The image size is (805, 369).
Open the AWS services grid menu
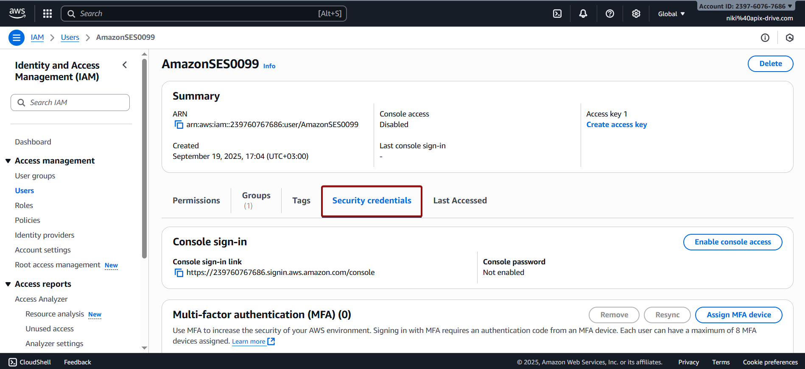(48, 14)
